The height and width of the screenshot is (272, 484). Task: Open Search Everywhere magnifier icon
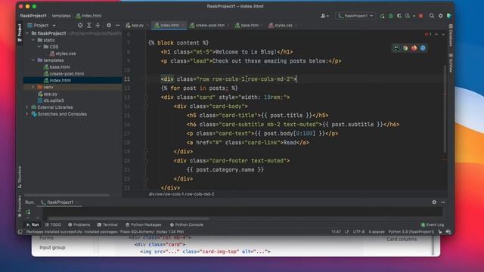click(432, 16)
